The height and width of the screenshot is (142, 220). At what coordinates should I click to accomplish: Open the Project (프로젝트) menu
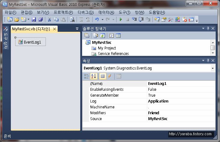64,12
